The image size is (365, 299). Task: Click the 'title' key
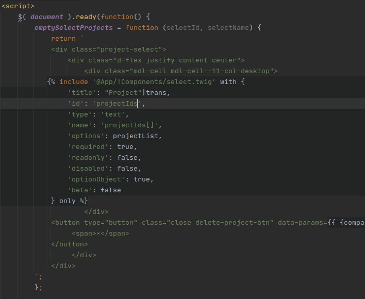[81, 93]
